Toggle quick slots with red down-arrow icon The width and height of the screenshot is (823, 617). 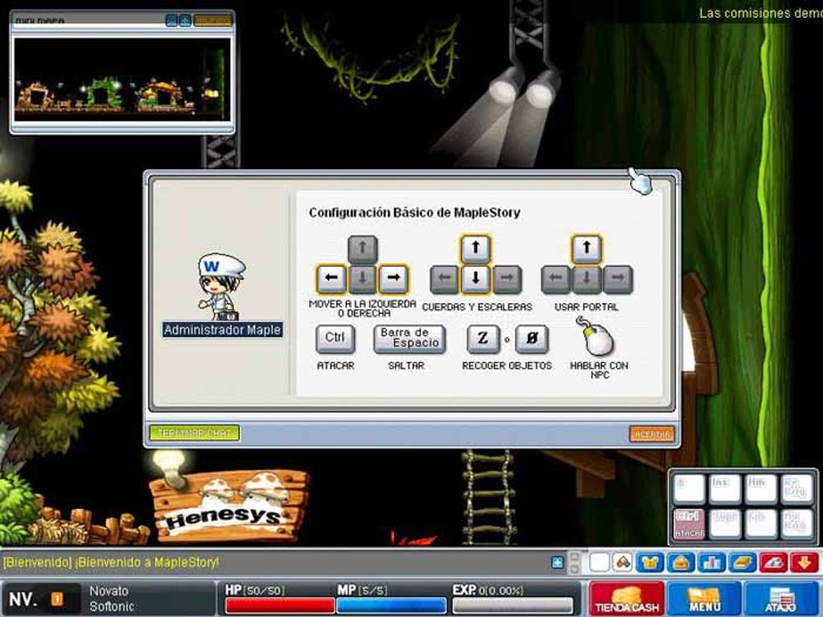(x=804, y=562)
